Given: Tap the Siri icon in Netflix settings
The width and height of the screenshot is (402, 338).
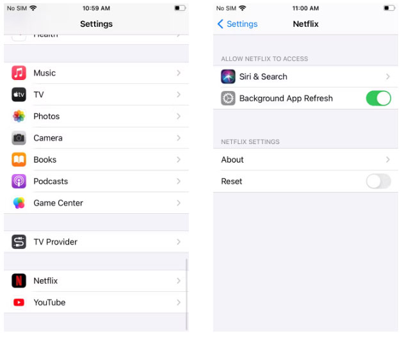Looking at the screenshot, I should tap(228, 76).
